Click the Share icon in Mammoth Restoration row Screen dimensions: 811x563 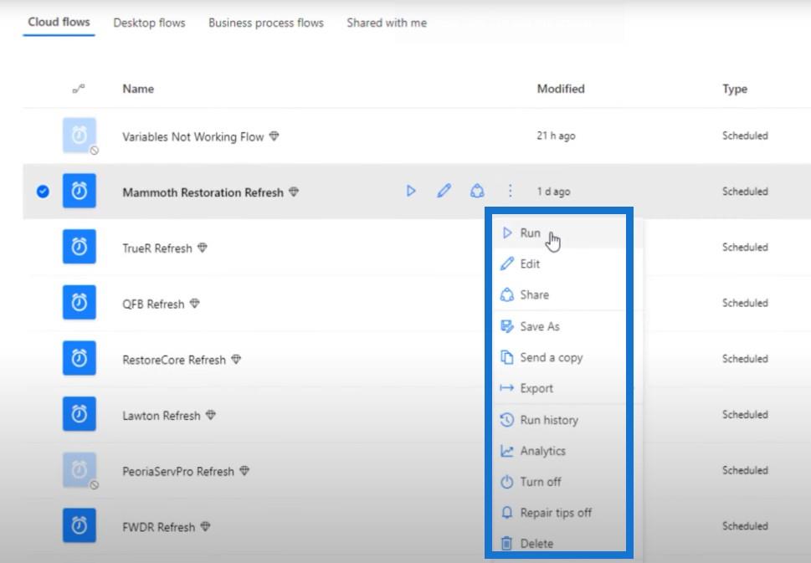[x=477, y=192]
